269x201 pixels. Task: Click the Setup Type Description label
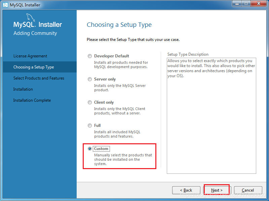(x=188, y=54)
